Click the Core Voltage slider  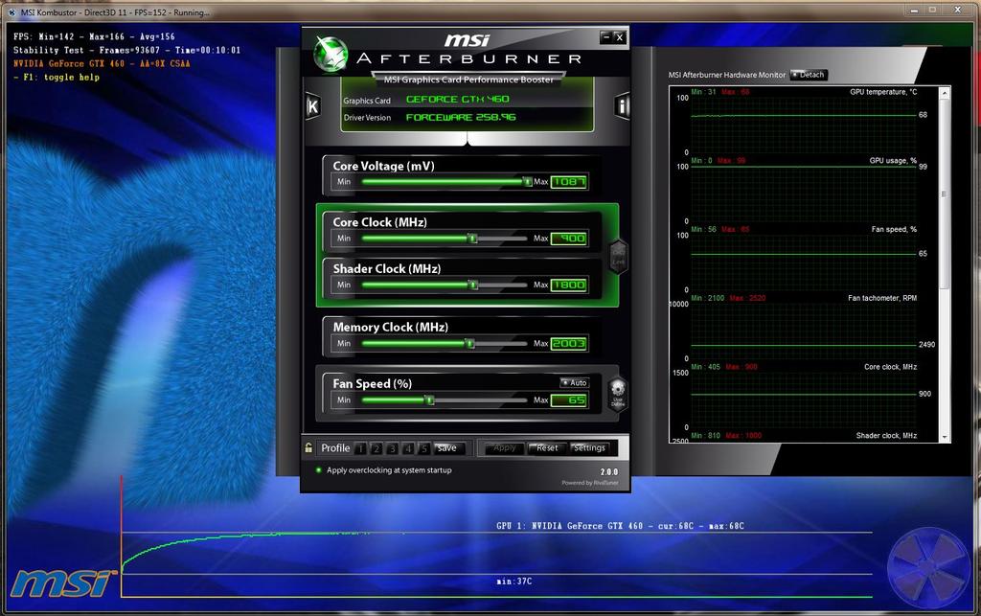click(445, 182)
